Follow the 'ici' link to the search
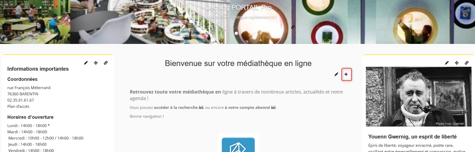The height and width of the screenshot is (152, 475). coord(201,107)
